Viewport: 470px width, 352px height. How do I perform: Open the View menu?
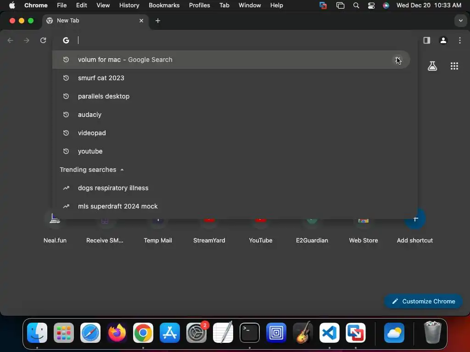coord(103,5)
